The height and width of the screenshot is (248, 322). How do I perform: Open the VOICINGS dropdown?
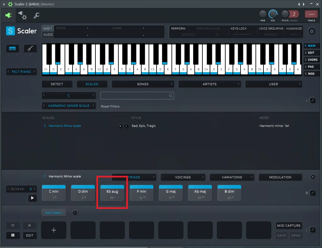tap(183, 177)
